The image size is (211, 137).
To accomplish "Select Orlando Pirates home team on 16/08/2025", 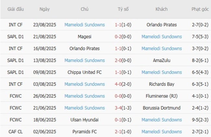I will (x=84, y=48).
